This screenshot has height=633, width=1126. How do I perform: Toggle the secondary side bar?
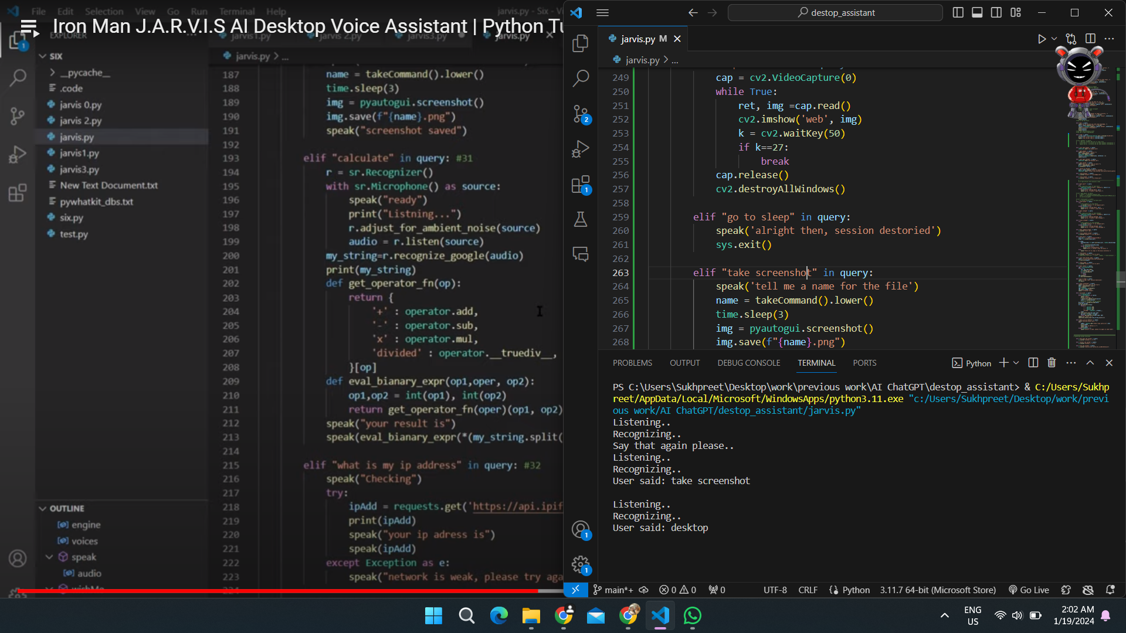click(x=996, y=12)
